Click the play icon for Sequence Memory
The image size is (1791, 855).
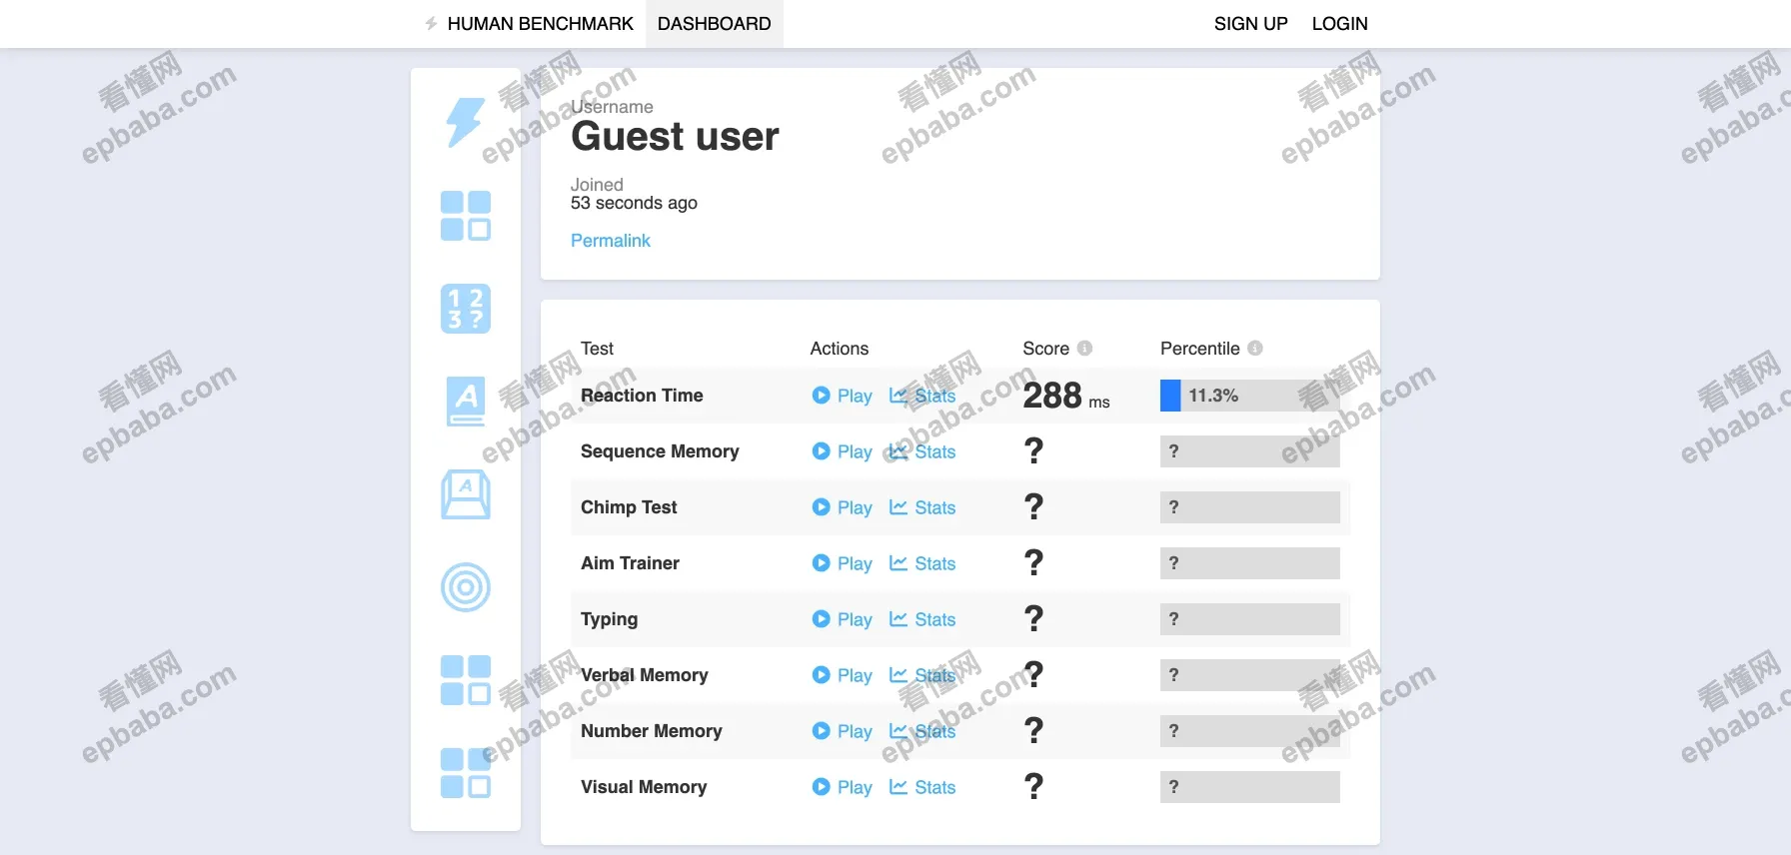[822, 451]
